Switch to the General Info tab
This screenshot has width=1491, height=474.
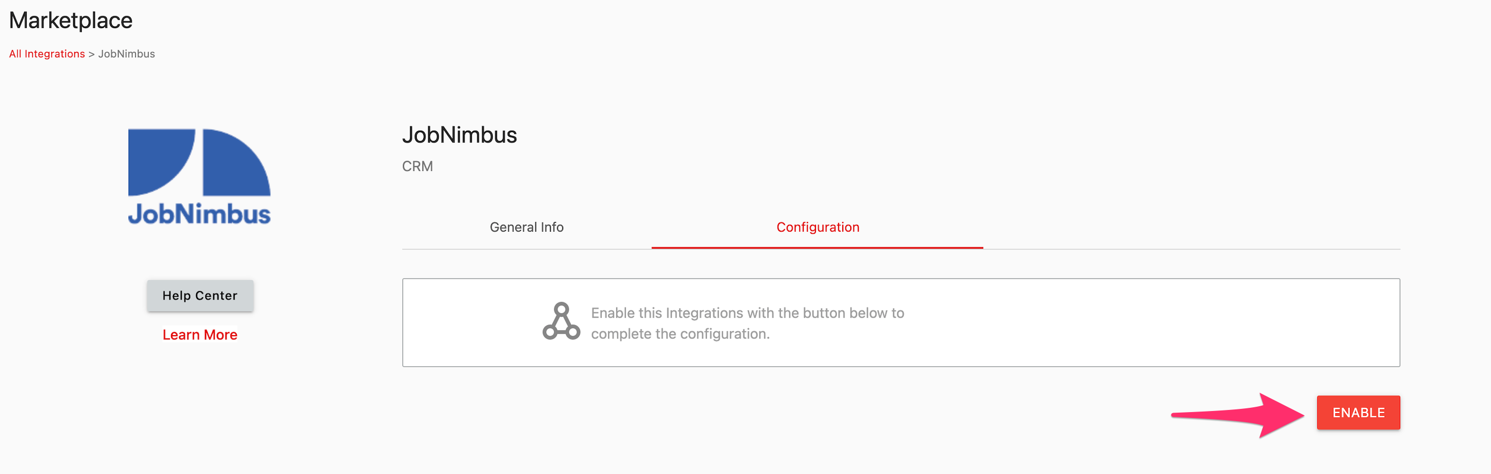click(x=526, y=227)
